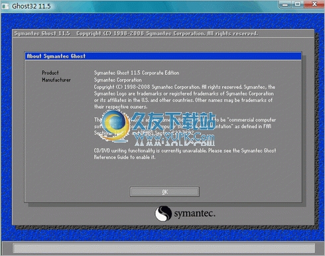Click 'Symantec Ghost 11.5 Corporate Edition' text

click(x=137, y=73)
